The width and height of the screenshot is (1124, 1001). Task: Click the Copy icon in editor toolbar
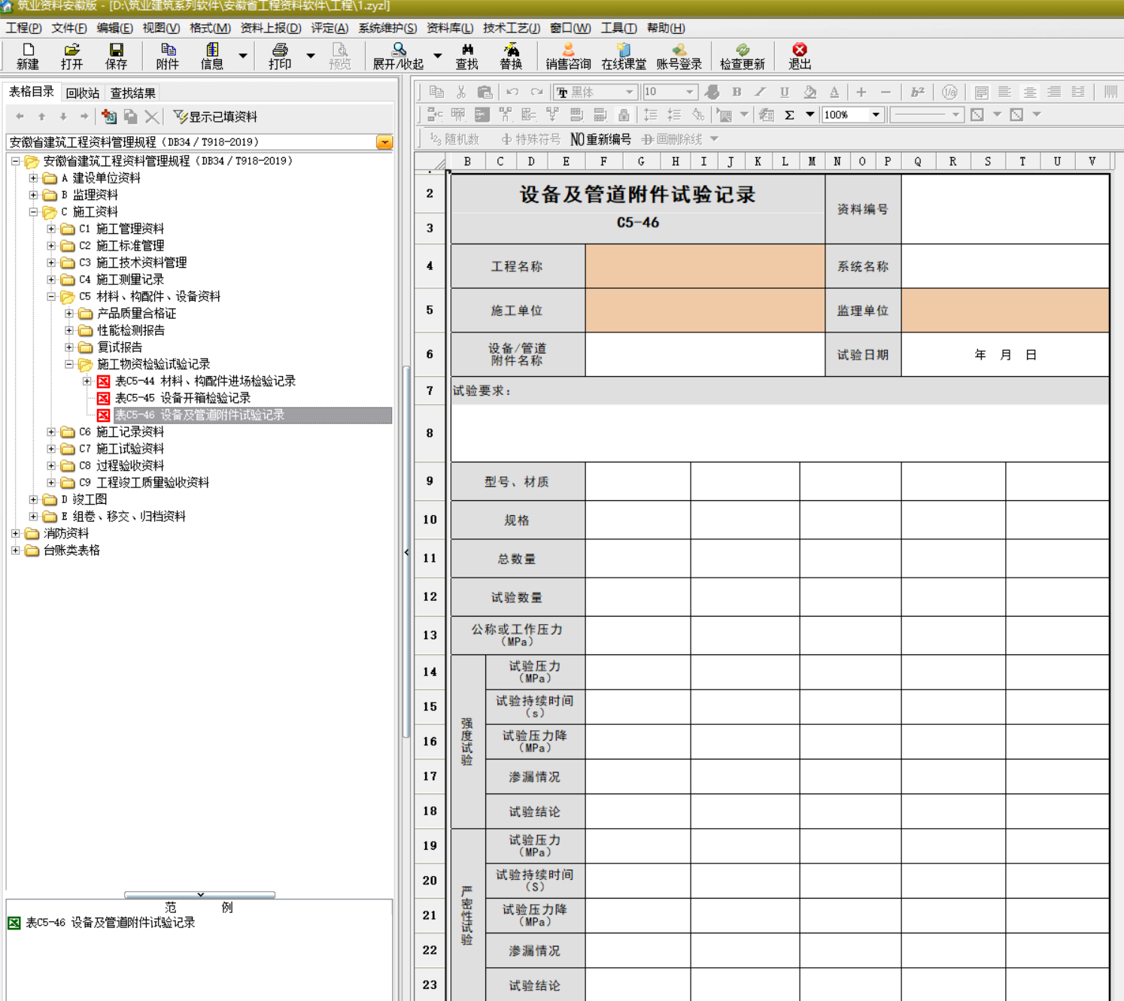click(x=436, y=92)
